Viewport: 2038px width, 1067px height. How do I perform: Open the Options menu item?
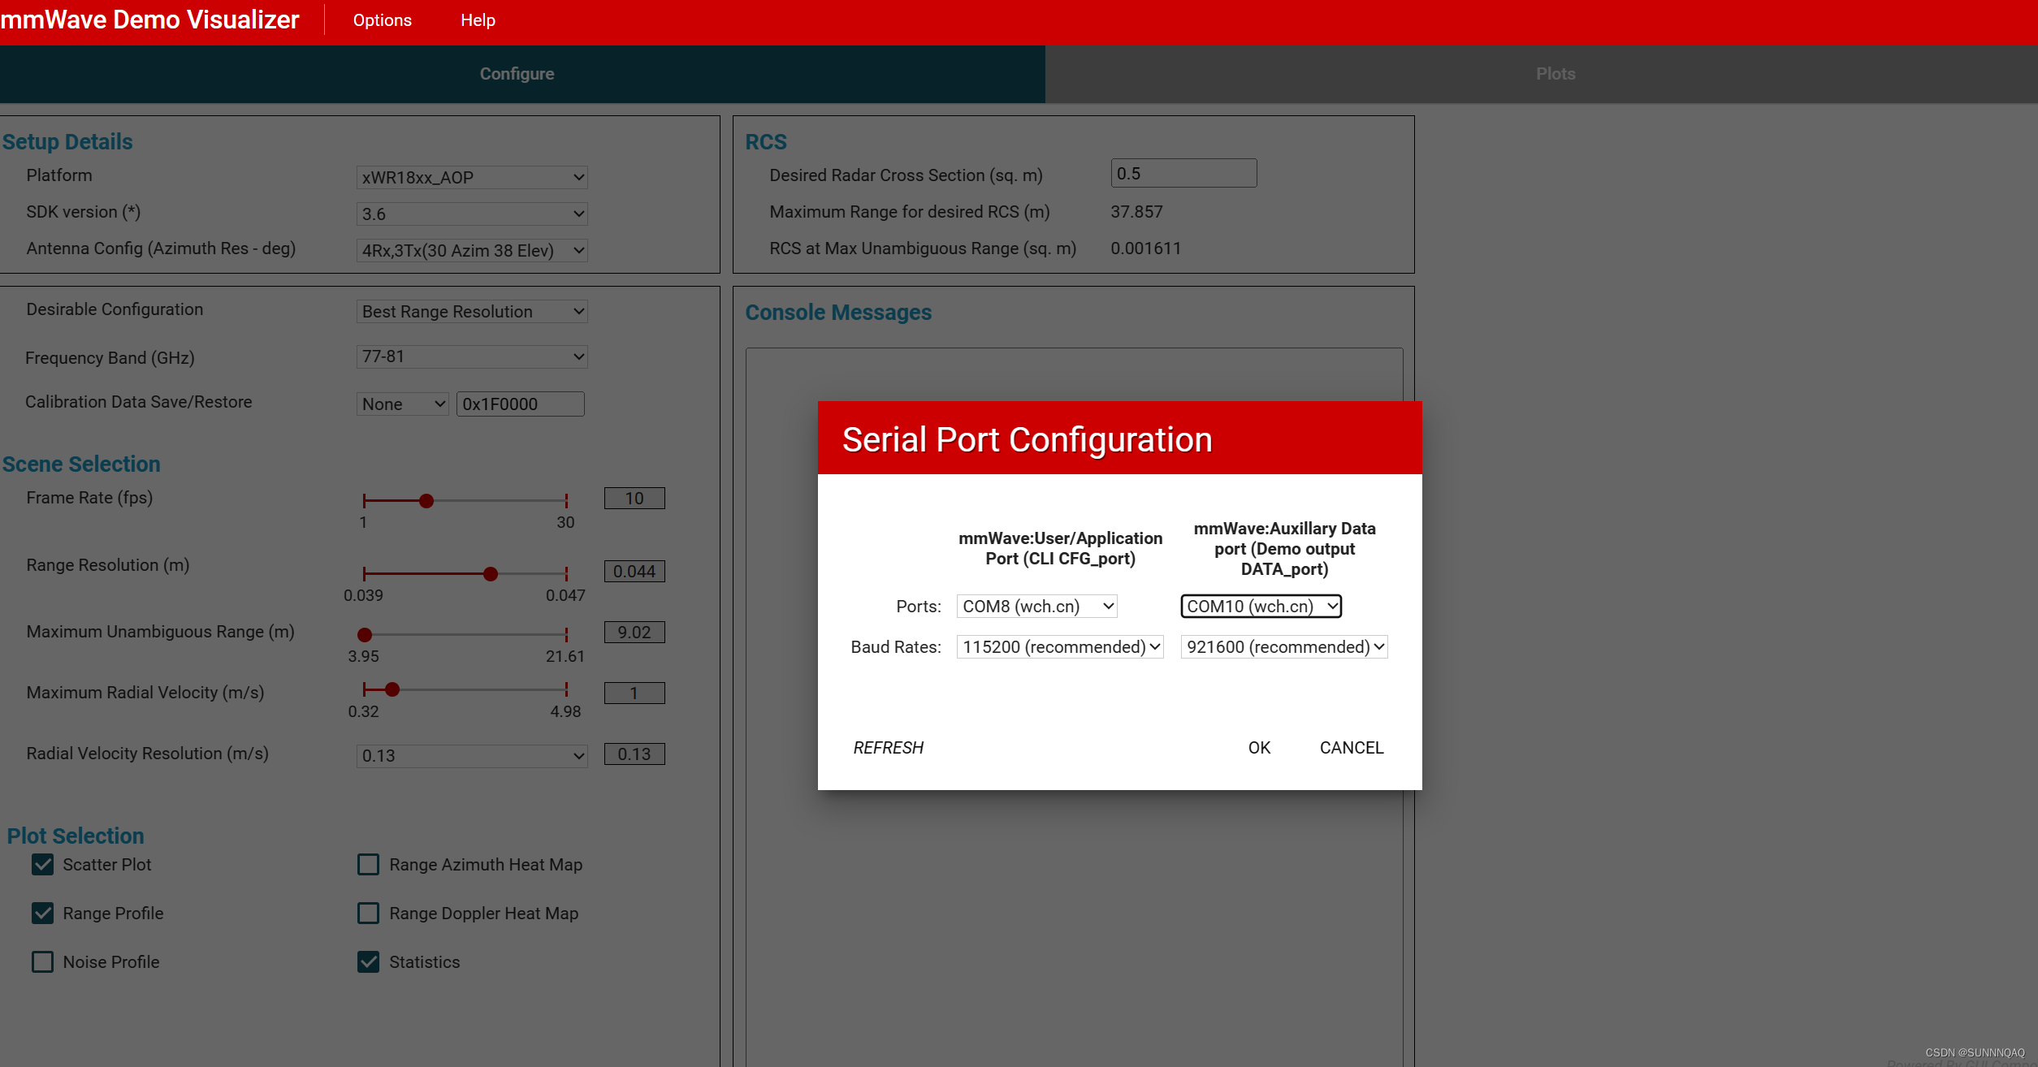[x=382, y=20]
